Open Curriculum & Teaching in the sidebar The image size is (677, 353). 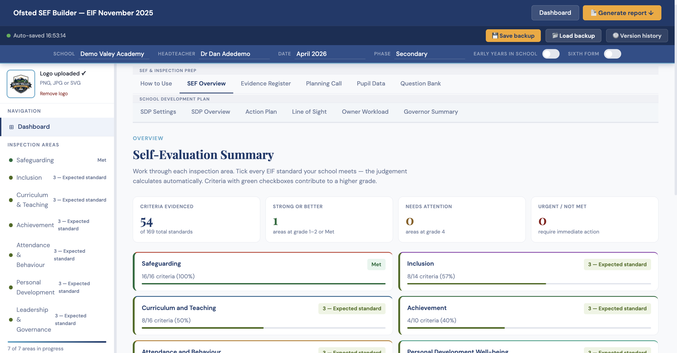[58, 200]
